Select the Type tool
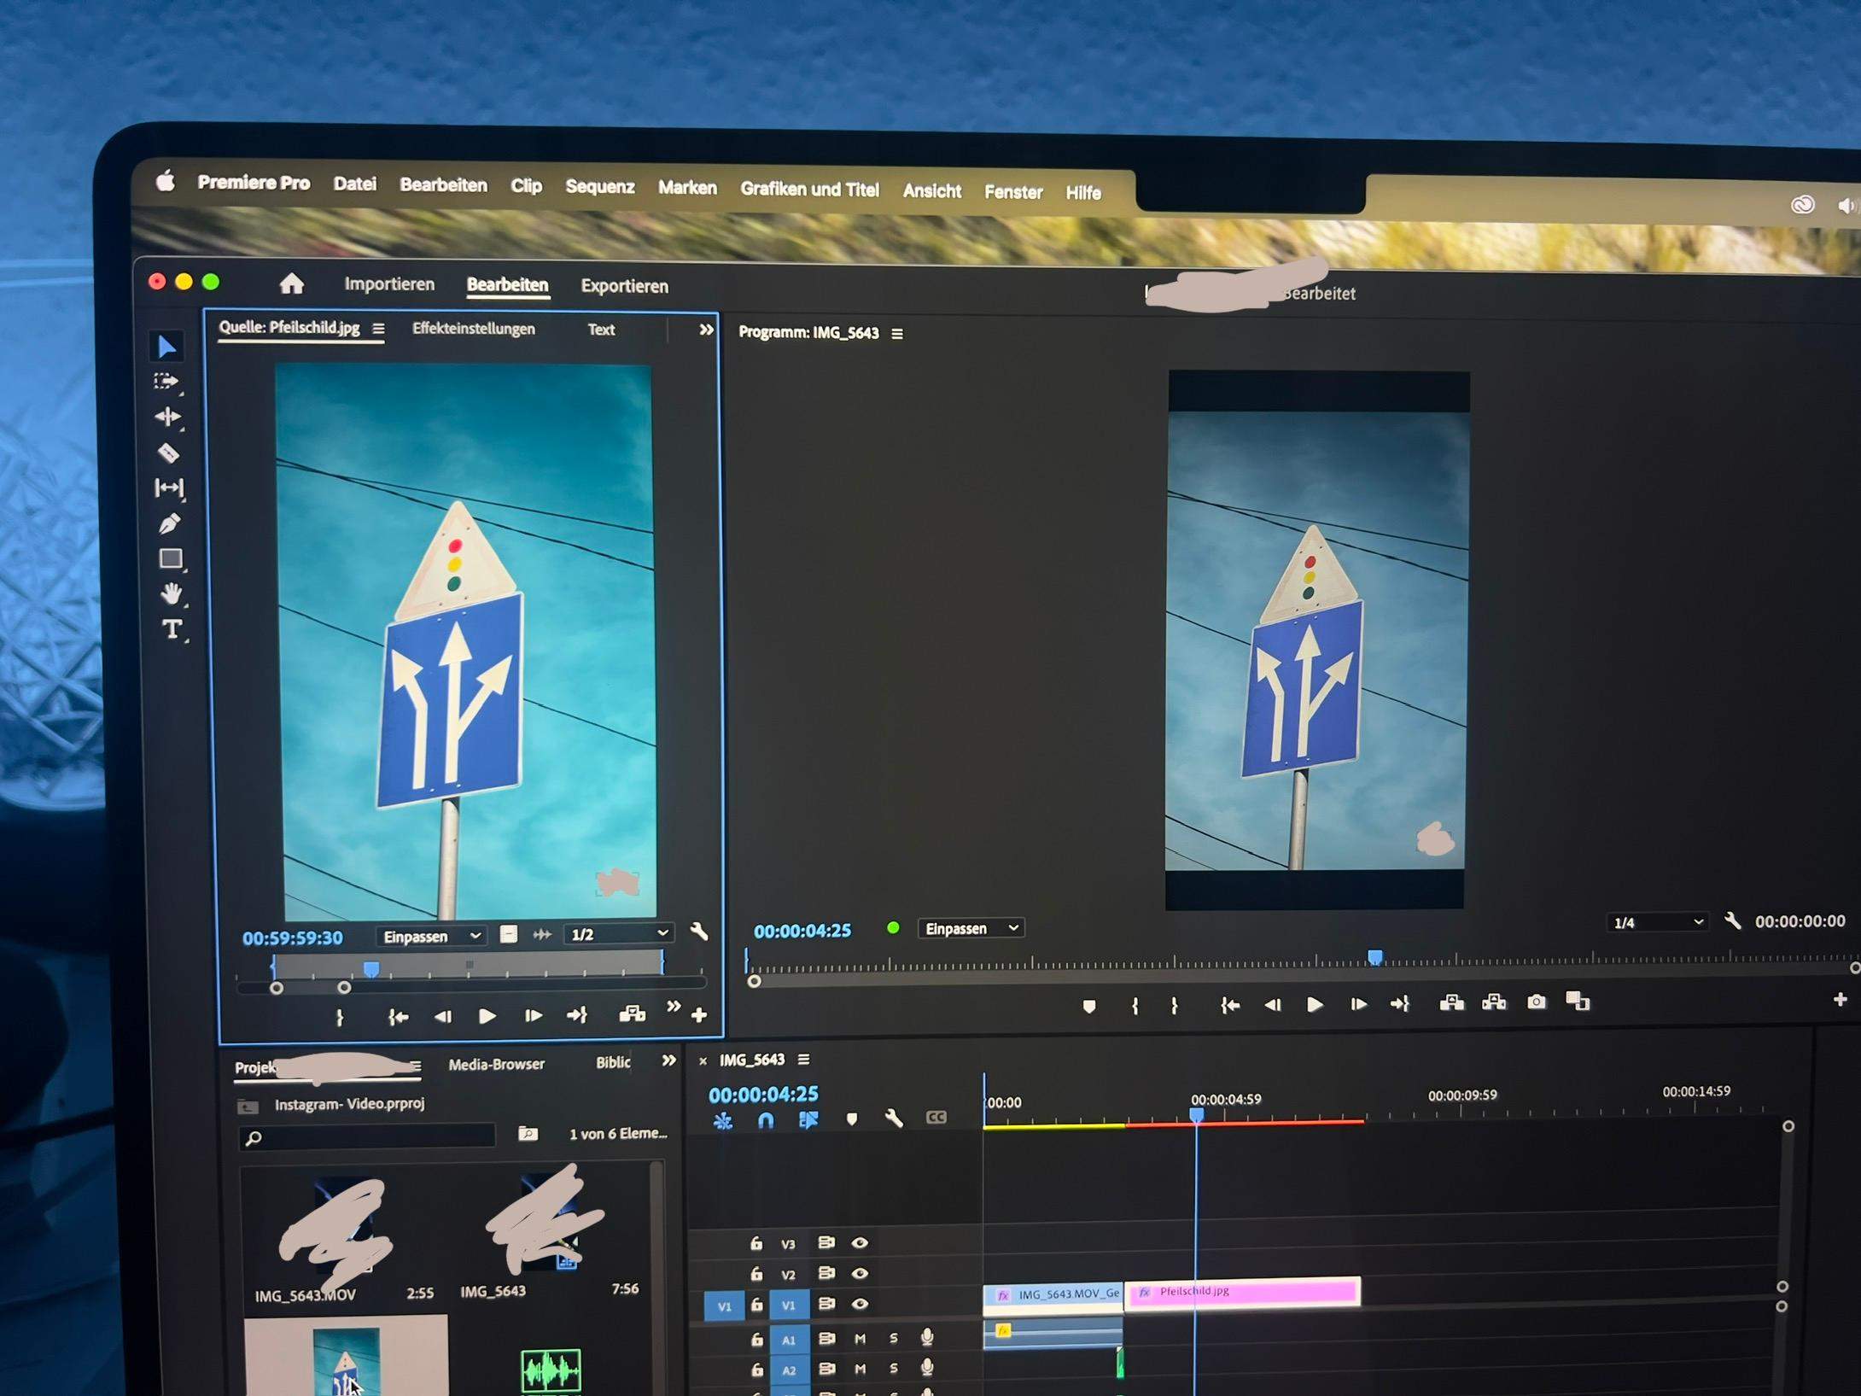The image size is (1861, 1396). 172,629
